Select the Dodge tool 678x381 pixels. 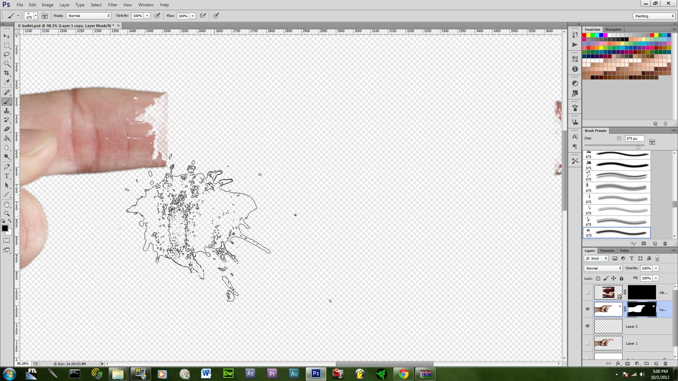click(x=7, y=157)
